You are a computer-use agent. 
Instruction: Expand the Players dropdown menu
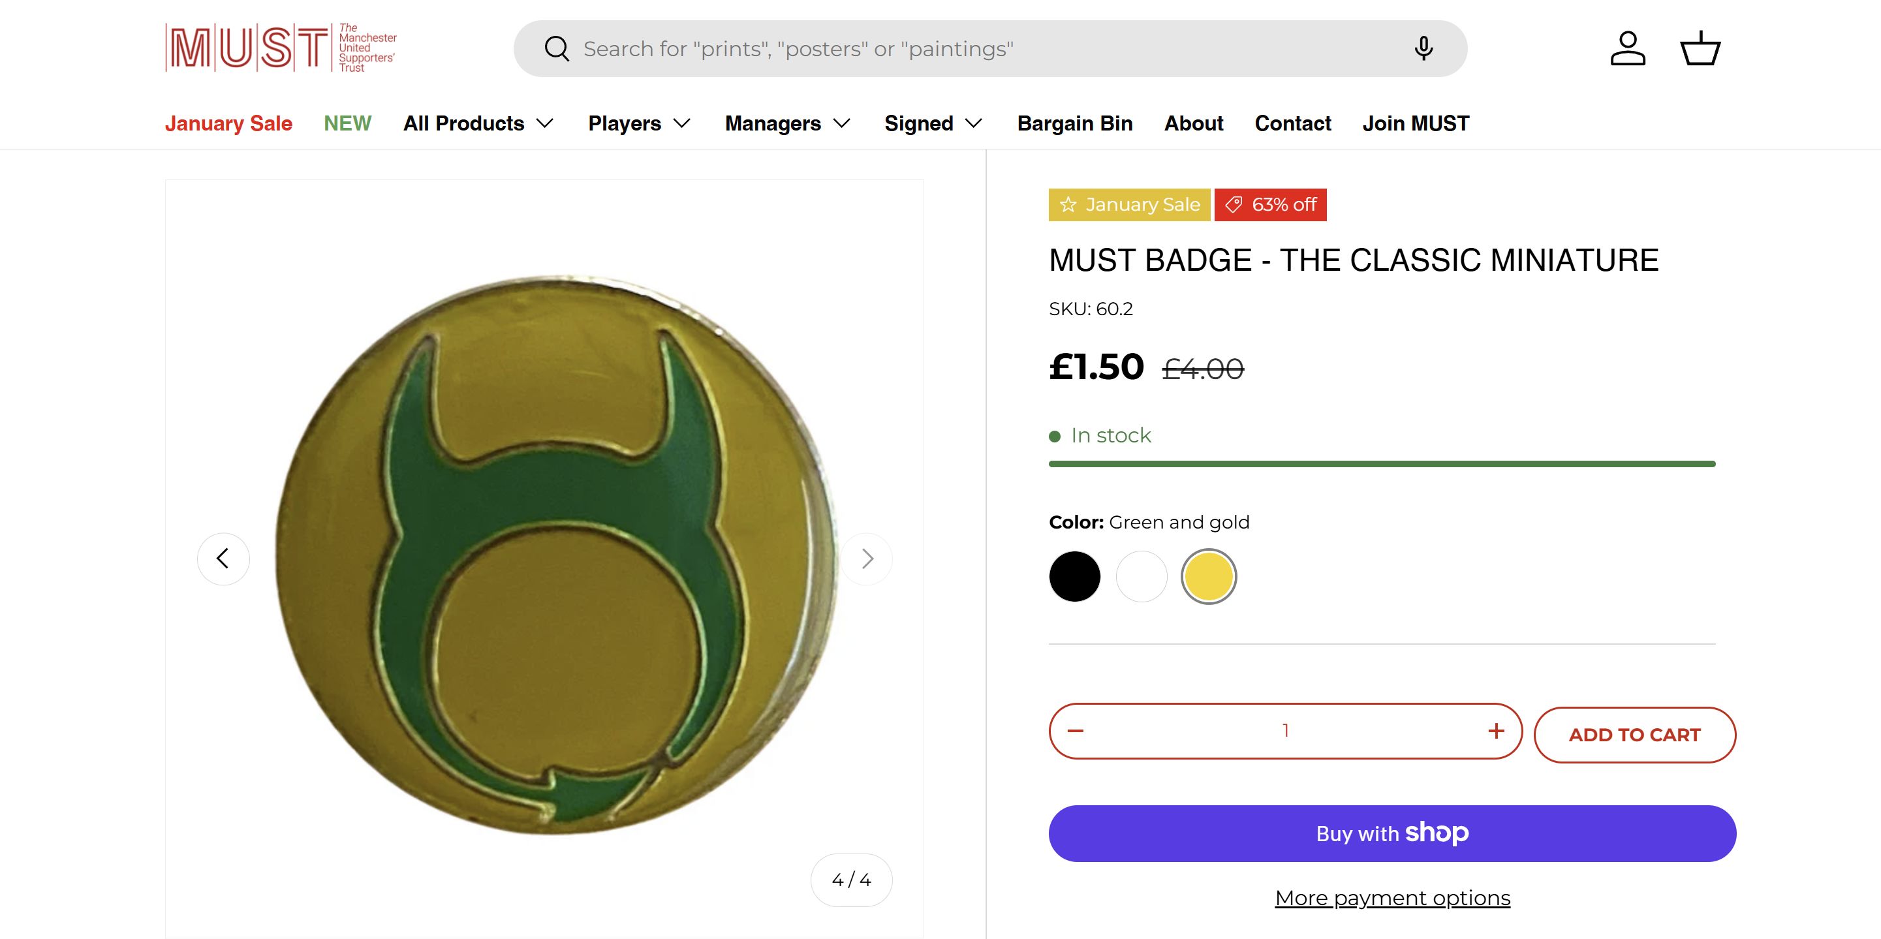pyautogui.click(x=639, y=123)
